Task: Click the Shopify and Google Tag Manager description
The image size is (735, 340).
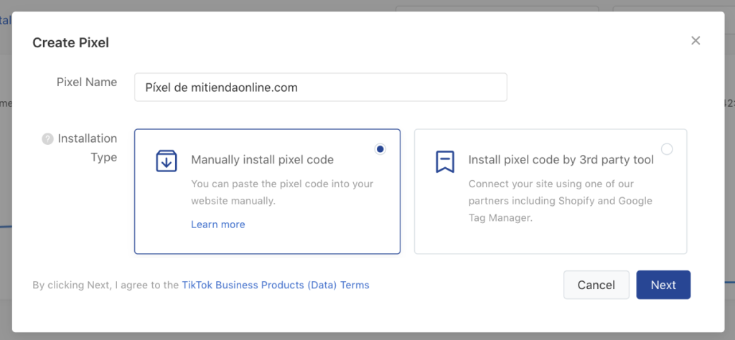Action: [x=560, y=201]
